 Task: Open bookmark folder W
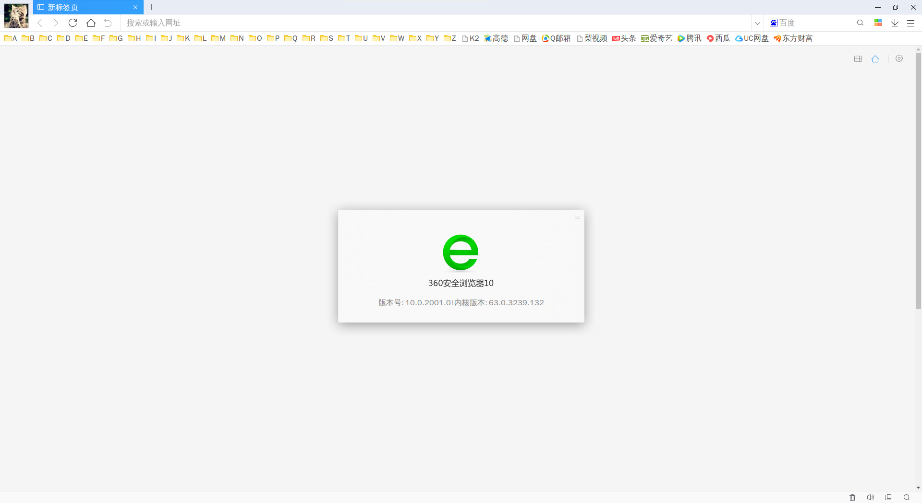tap(397, 38)
